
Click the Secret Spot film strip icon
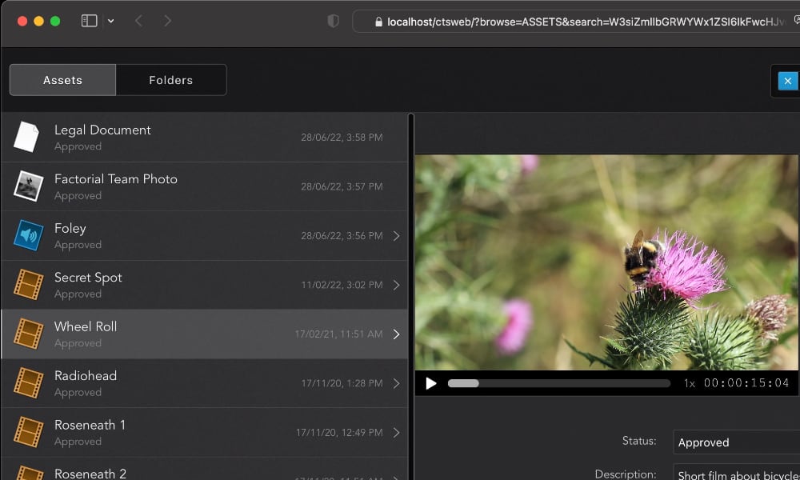coord(28,285)
